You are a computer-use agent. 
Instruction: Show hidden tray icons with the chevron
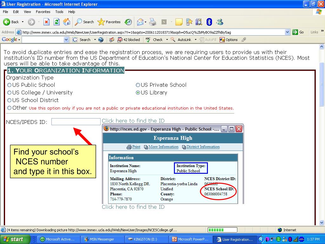(261, 239)
